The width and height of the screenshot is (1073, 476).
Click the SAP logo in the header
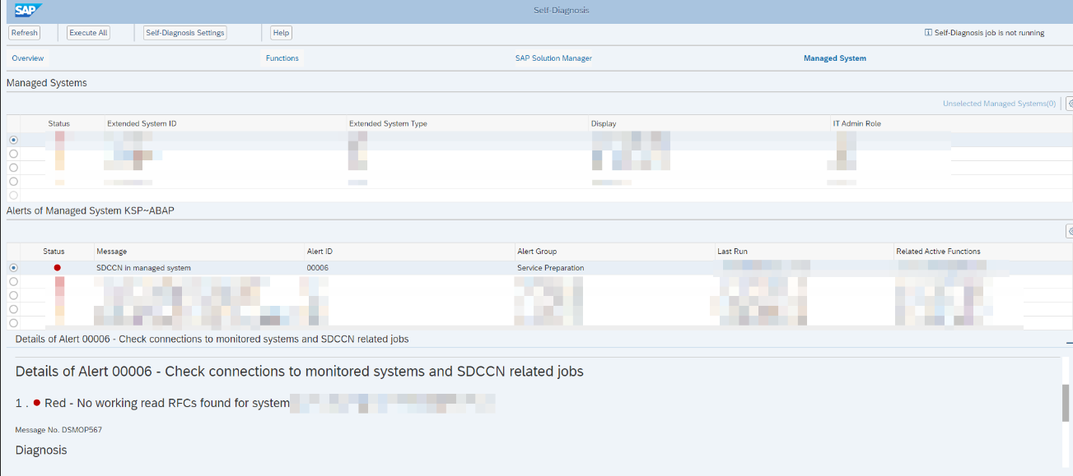click(x=29, y=11)
